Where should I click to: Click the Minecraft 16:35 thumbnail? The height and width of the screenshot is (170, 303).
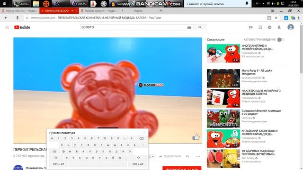[x=223, y=119]
